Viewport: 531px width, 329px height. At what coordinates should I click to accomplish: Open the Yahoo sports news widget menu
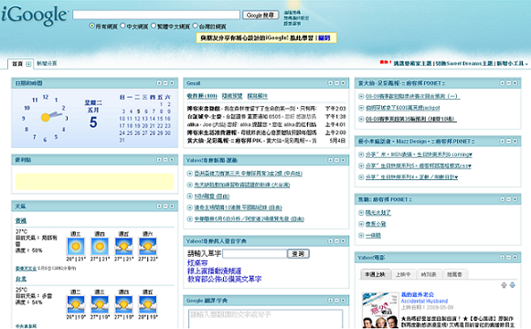pos(330,160)
